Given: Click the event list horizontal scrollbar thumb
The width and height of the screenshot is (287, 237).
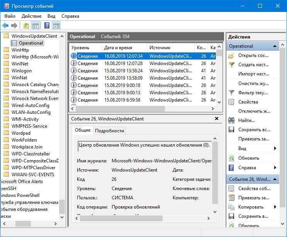Looking at the screenshot, I should 120,108.
